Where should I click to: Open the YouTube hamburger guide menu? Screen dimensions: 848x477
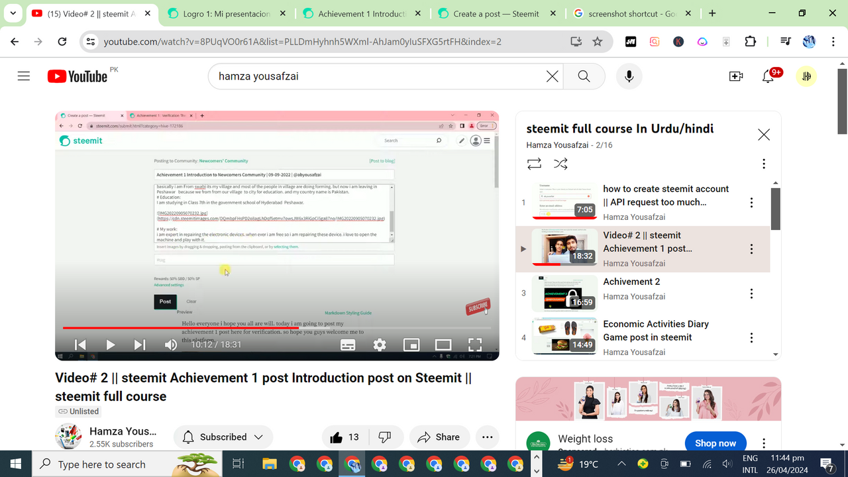(24, 76)
